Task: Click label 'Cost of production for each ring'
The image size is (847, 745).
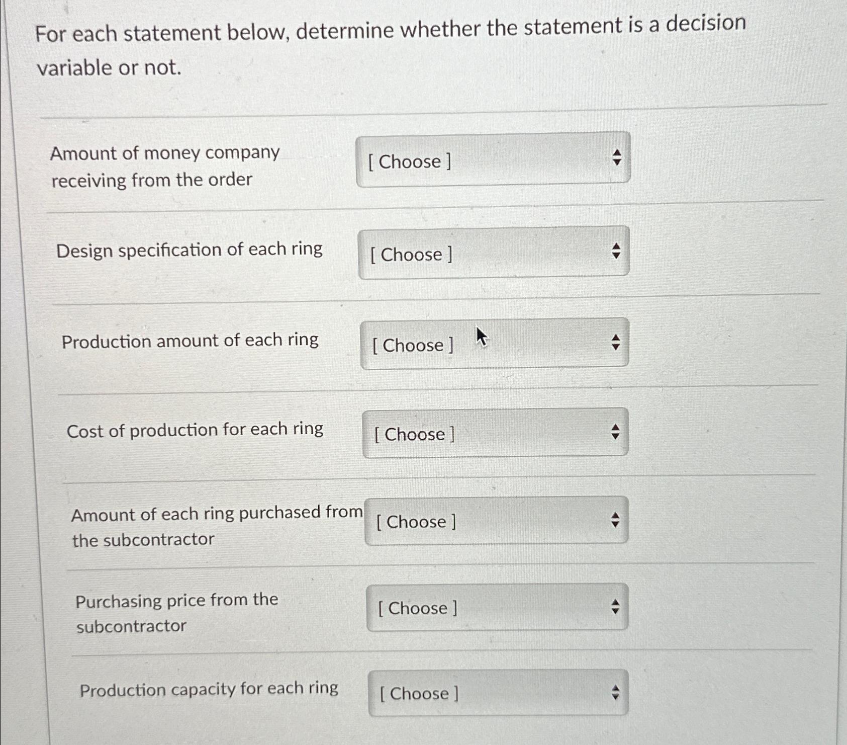Action: pos(196,430)
